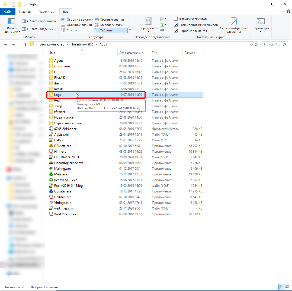The width and height of the screenshot is (292, 291).
Task: Switch to details view via status bar icon
Action: click(281, 287)
